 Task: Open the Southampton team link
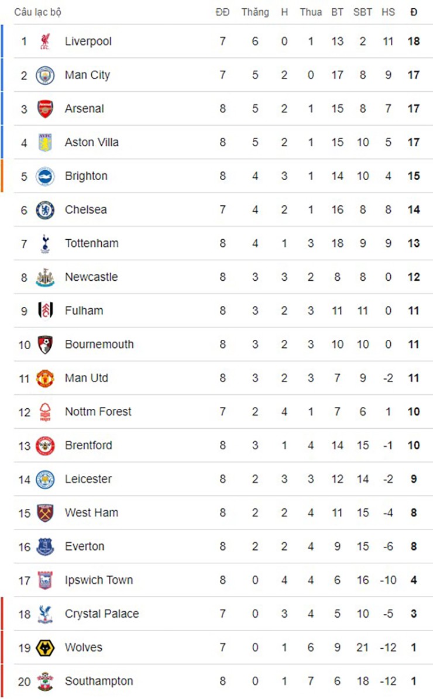[x=98, y=681]
